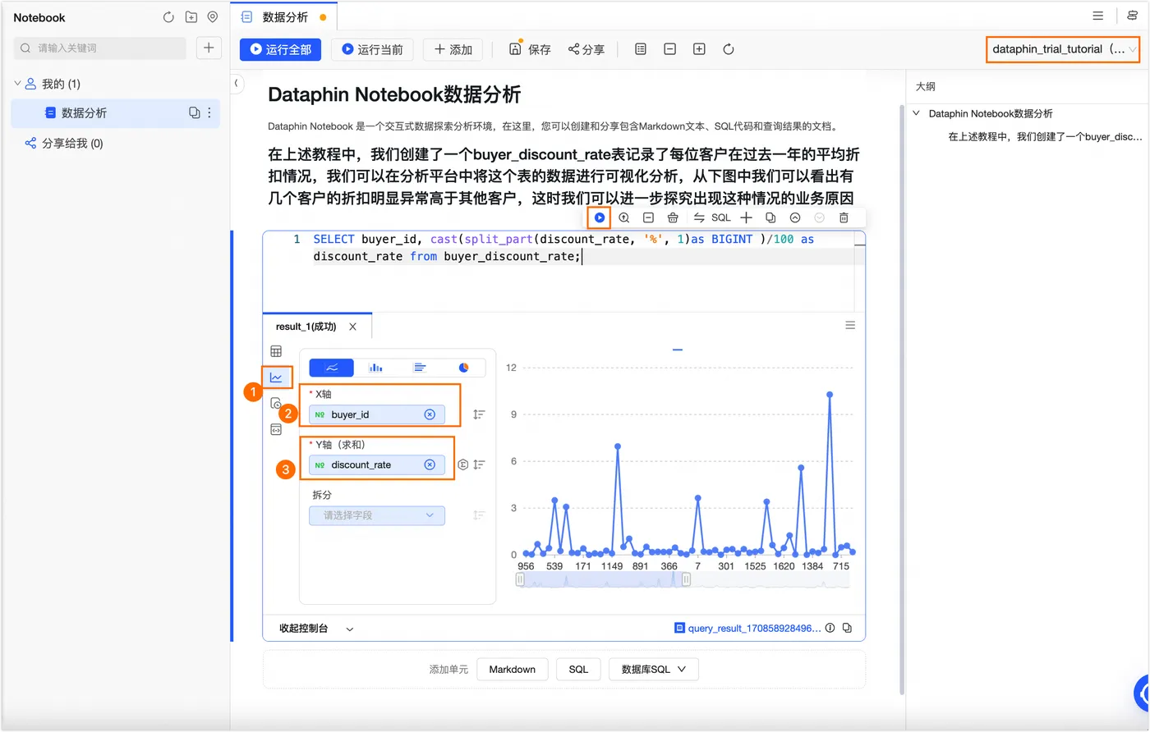
Task: Select the horizontal bar chart type
Action: point(420,367)
